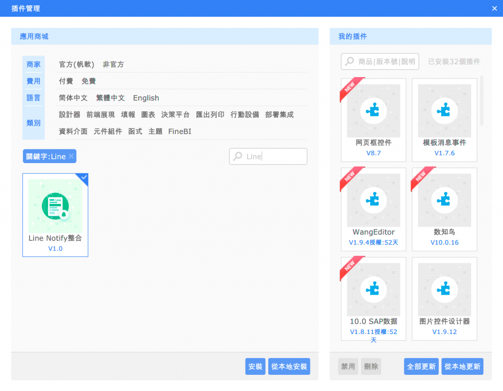This screenshot has width=503, height=391.
Task: Click the search magnifier in 應用商城
Action: point(238,156)
